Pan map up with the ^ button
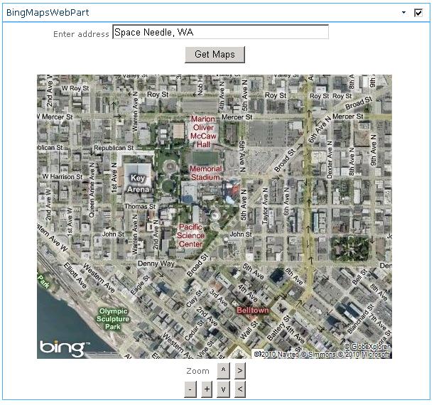This screenshot has width=434, height=405. pos(223,371)
